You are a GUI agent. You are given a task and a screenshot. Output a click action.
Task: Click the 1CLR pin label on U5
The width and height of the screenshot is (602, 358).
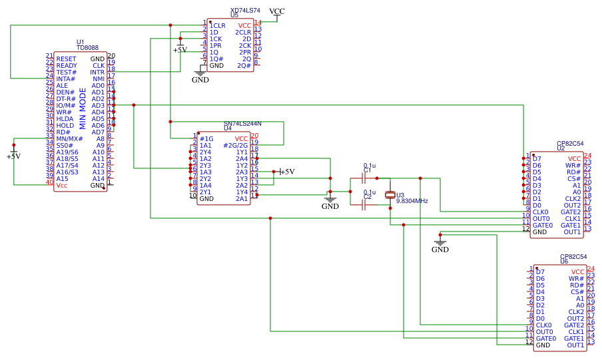click(217, 26)
